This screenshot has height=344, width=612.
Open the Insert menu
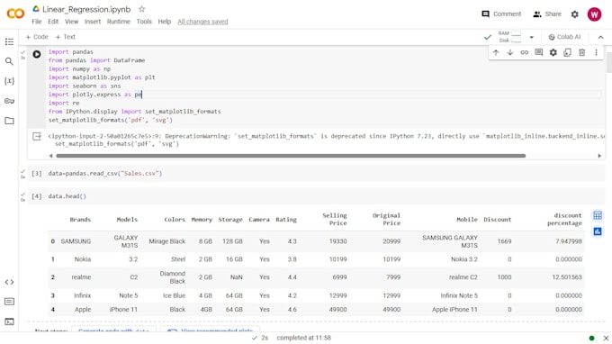click(93, 22)
